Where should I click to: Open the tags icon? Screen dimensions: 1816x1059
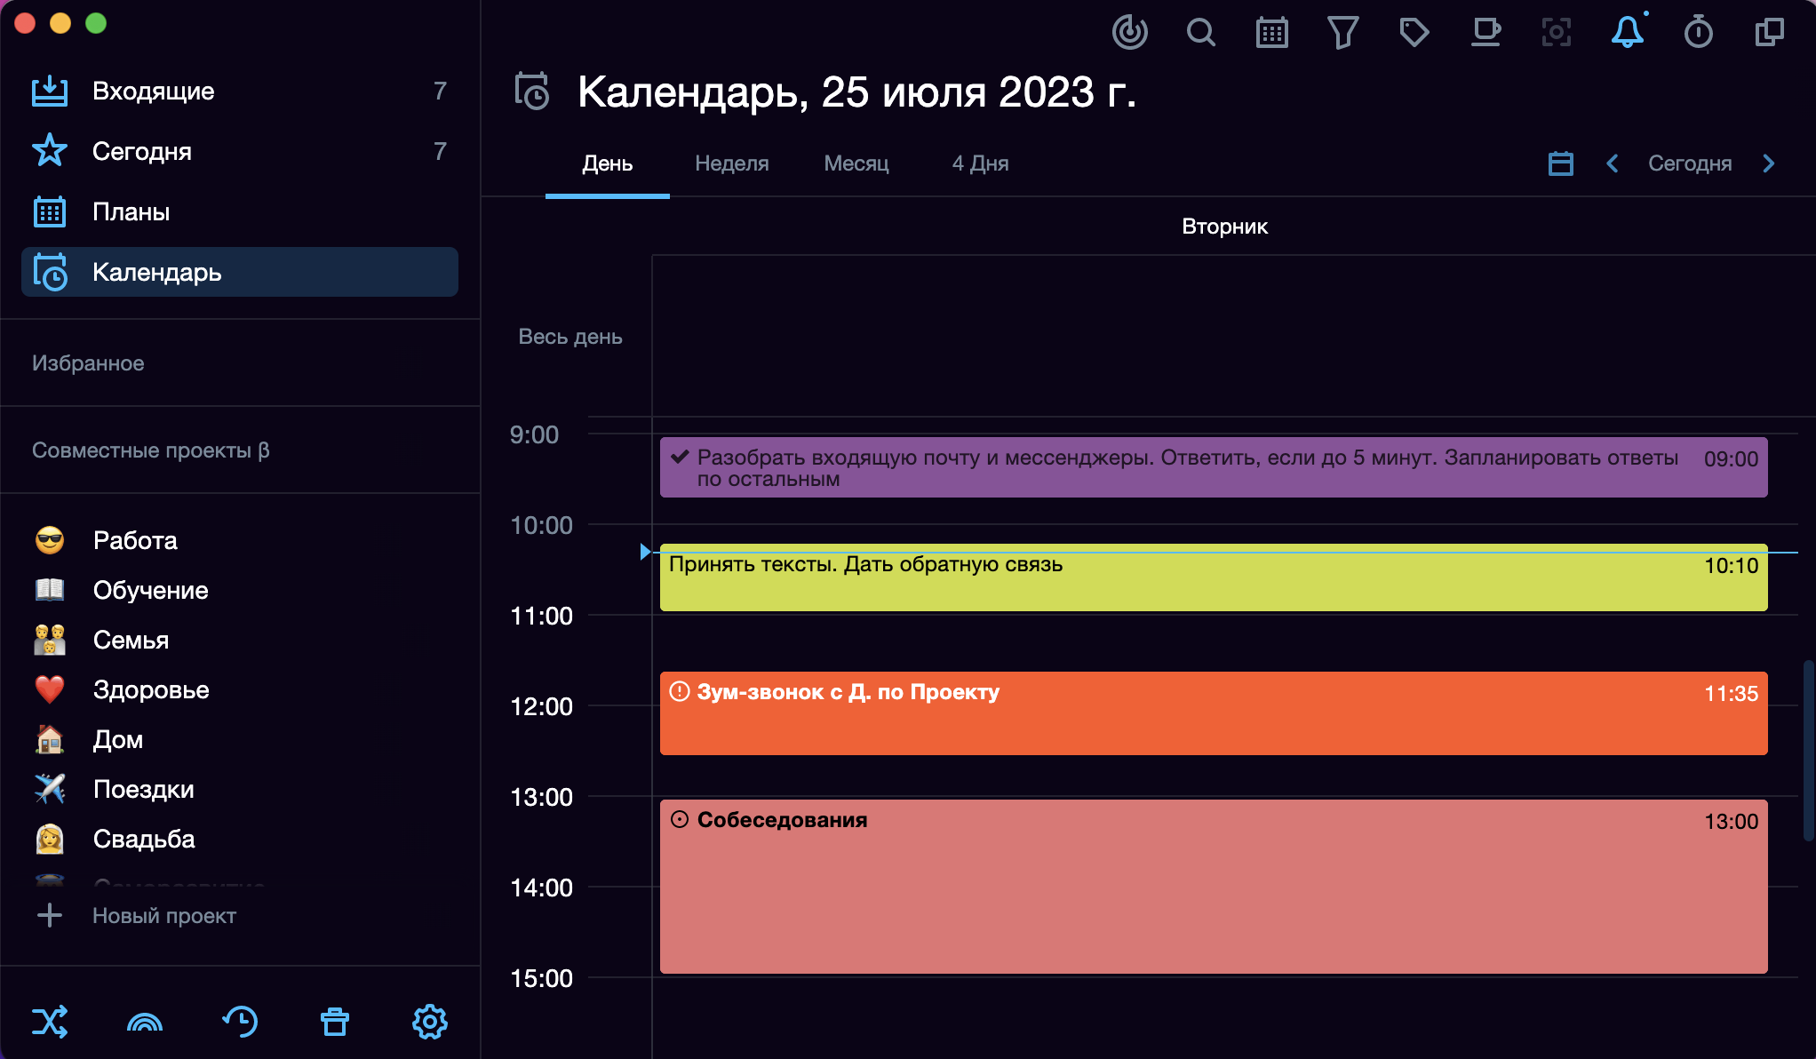tap(1414, 33)
